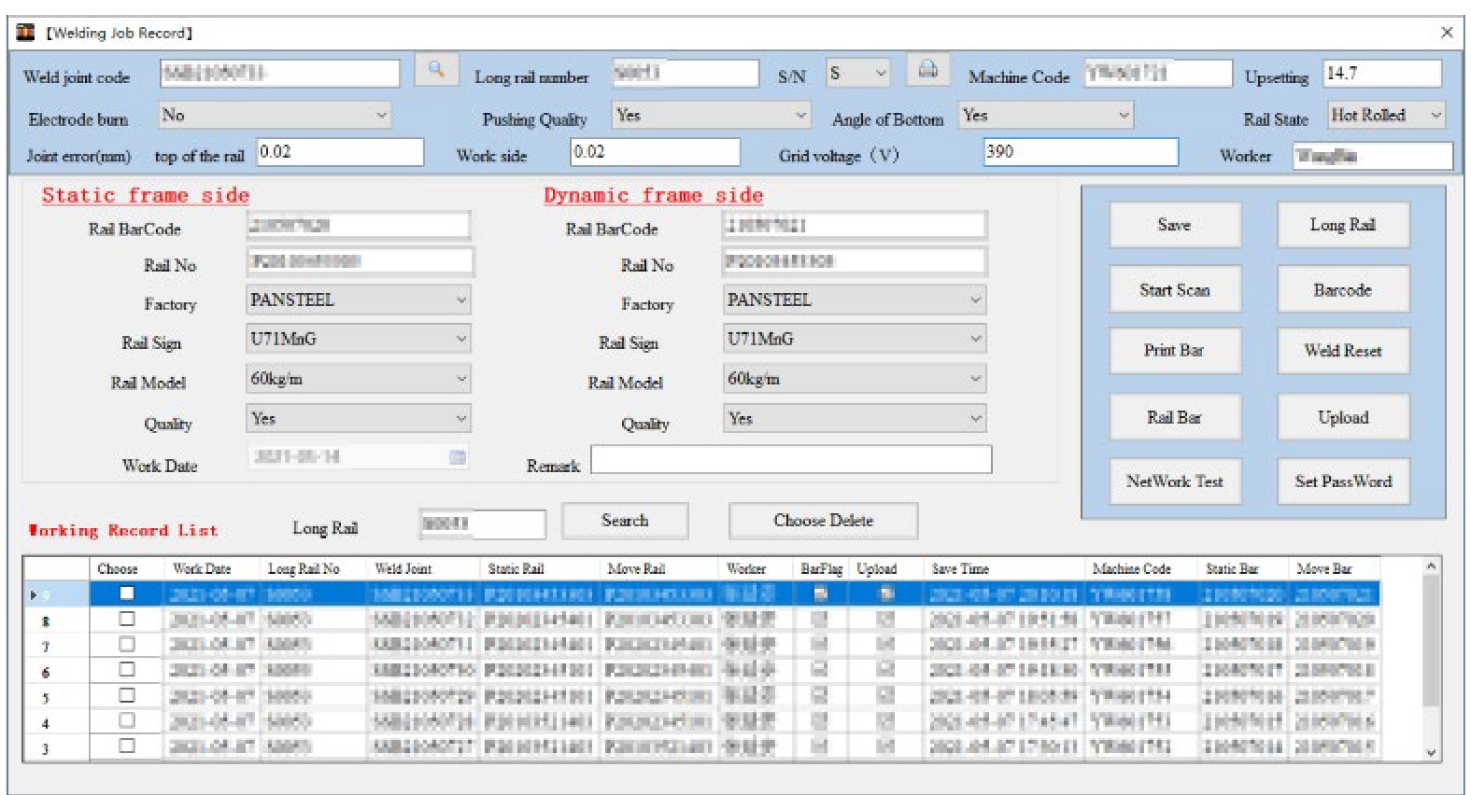1471x795 pixels.
Task: Check the Choose box for row 6
Action: [x=127, y=669]
